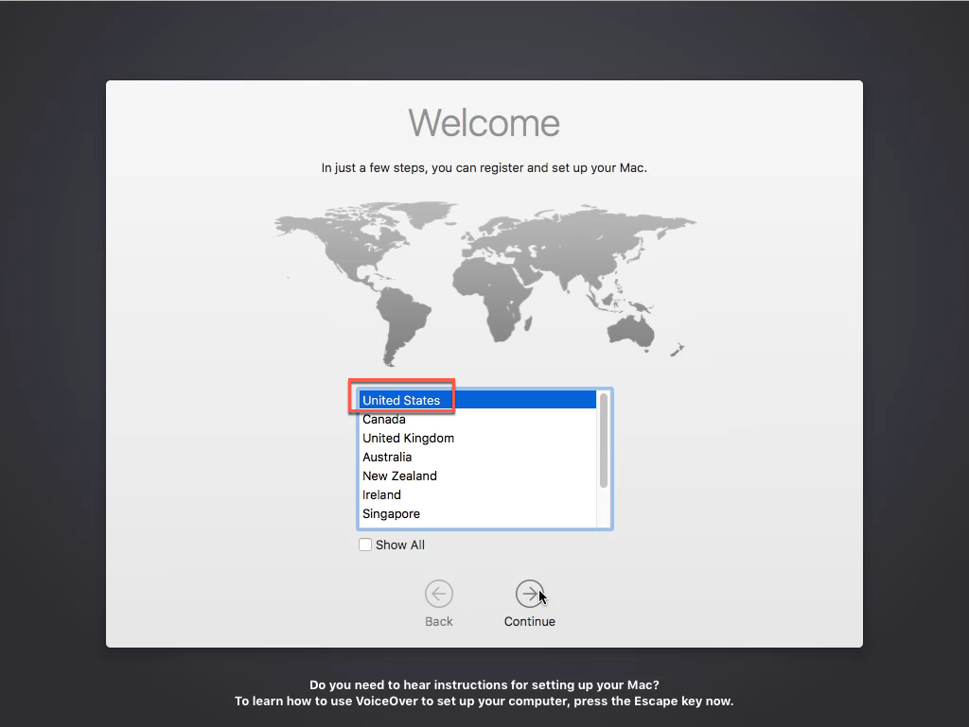Select Singapore from the country list

(x=478, y=514)
